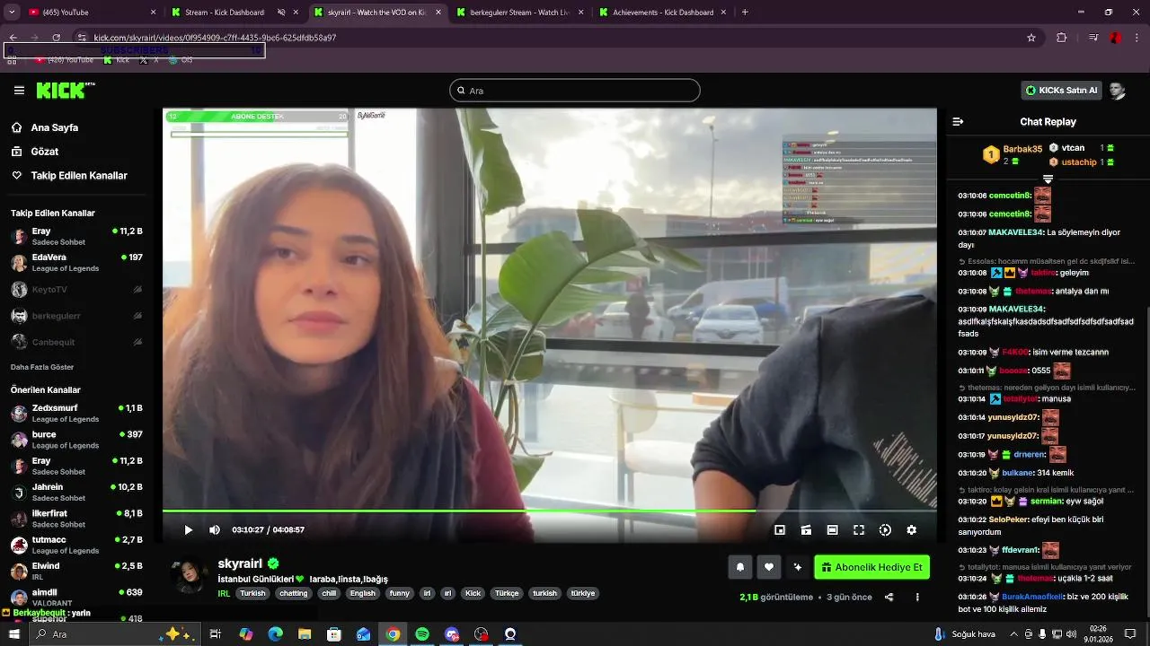The width and height of the screenshot is (1150, 646).
Task: Open user profile avatar menu
Action: click(1117, 91)
